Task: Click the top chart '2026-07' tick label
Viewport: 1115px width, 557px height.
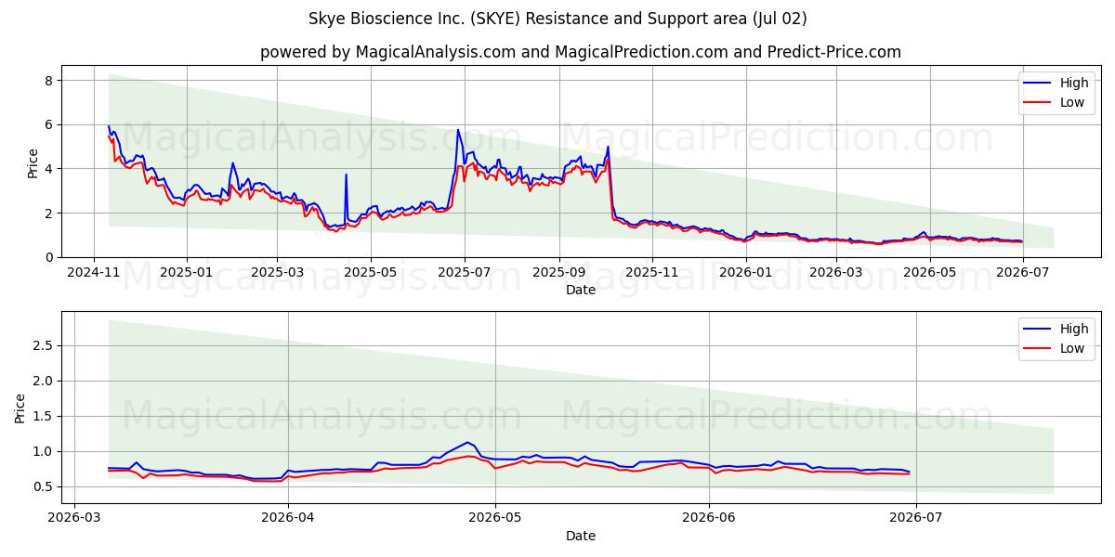Action: click(1024, 273)
